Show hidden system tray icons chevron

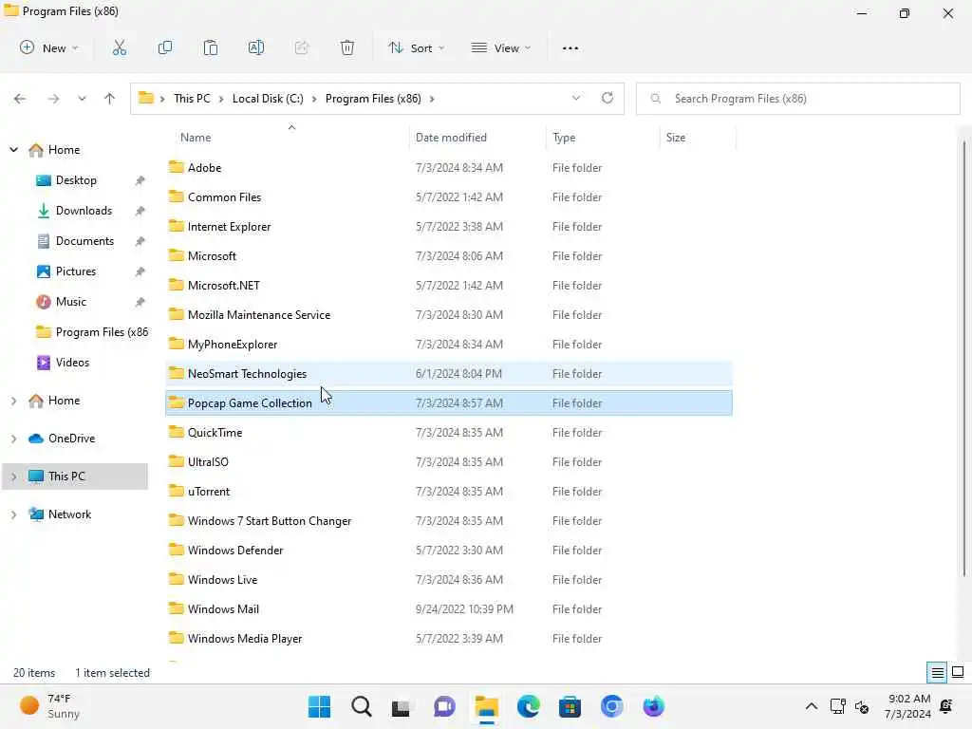tap(811, 706)
